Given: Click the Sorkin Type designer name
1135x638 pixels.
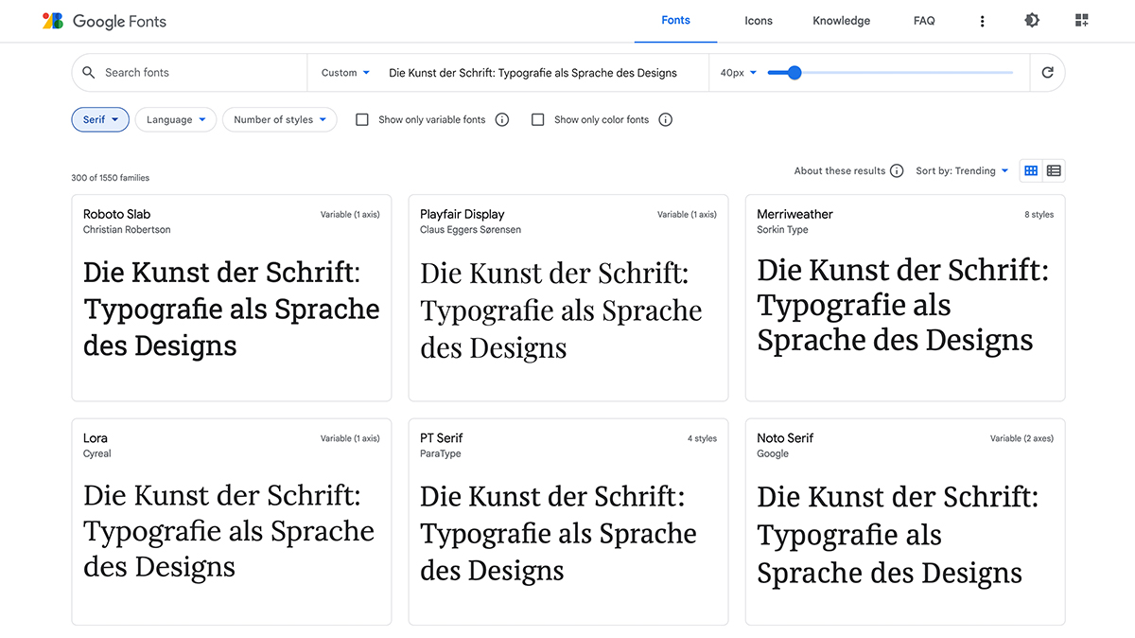Looking at the screenshot, I should [782, 230].
